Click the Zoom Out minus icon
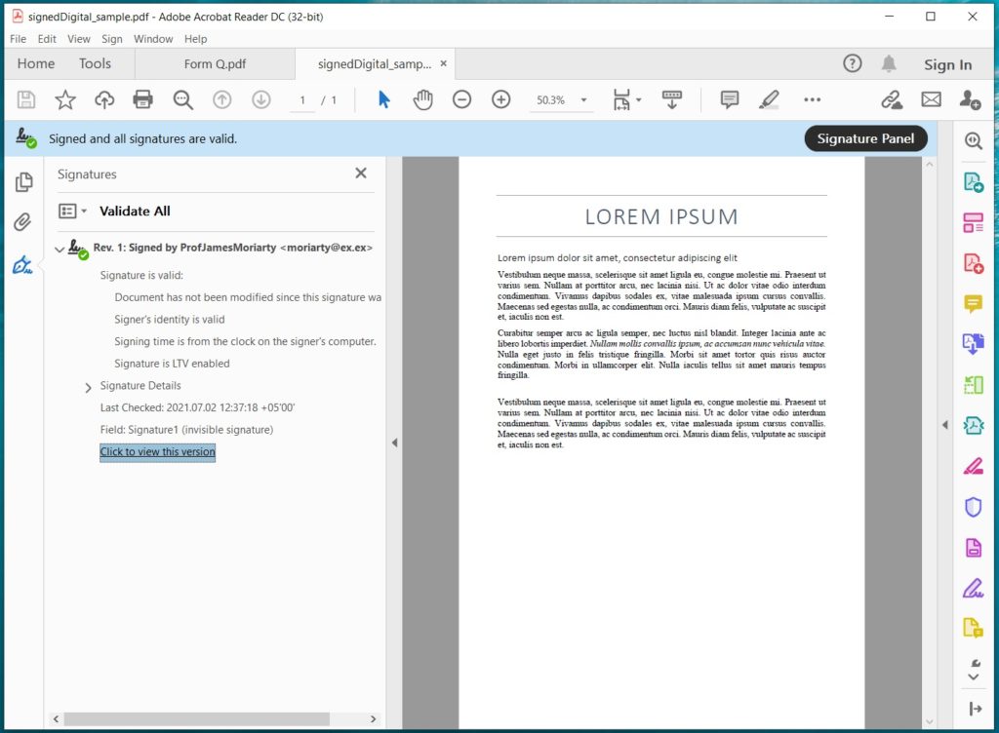 [x=461, y=99]
